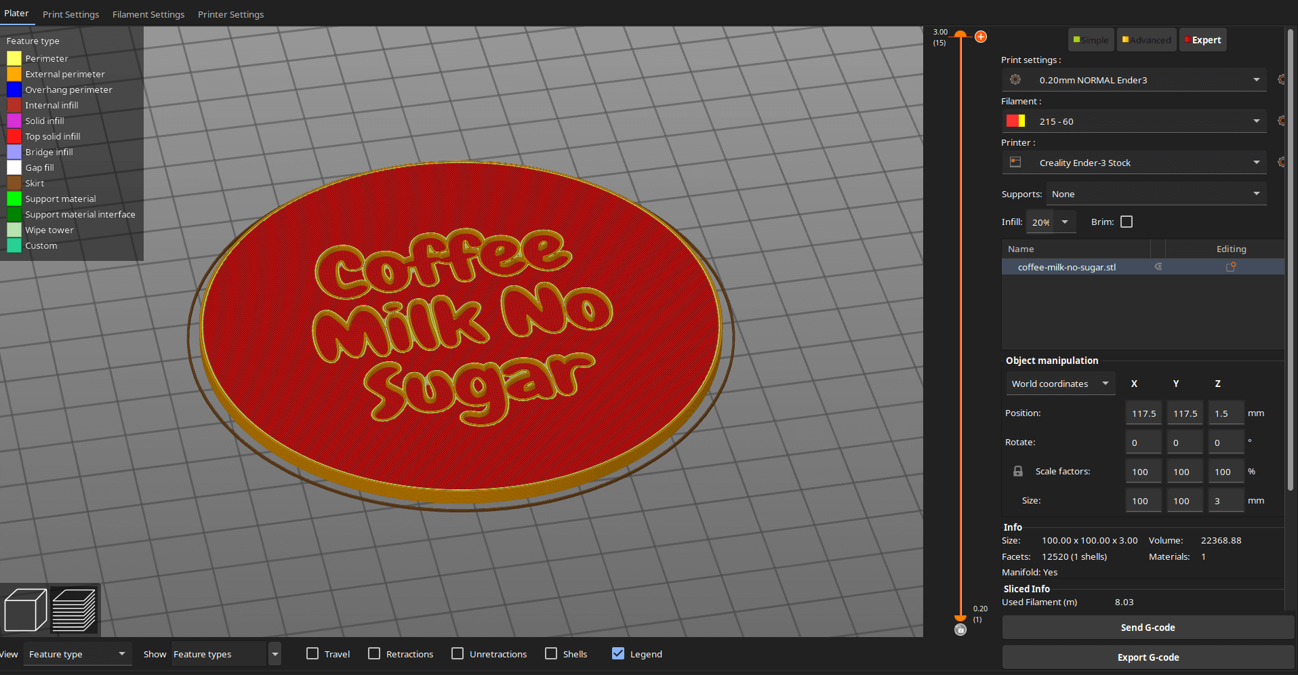Switch to the 3D cube view icon
Viewport: 1298px width, 675px height.
(25, 609)
